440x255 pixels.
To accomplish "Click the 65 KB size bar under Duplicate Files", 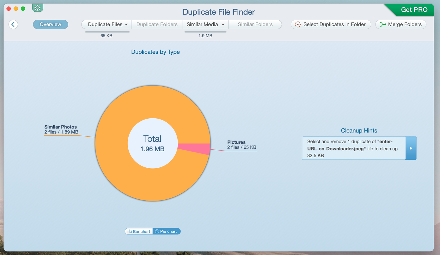I will point(107,32).
